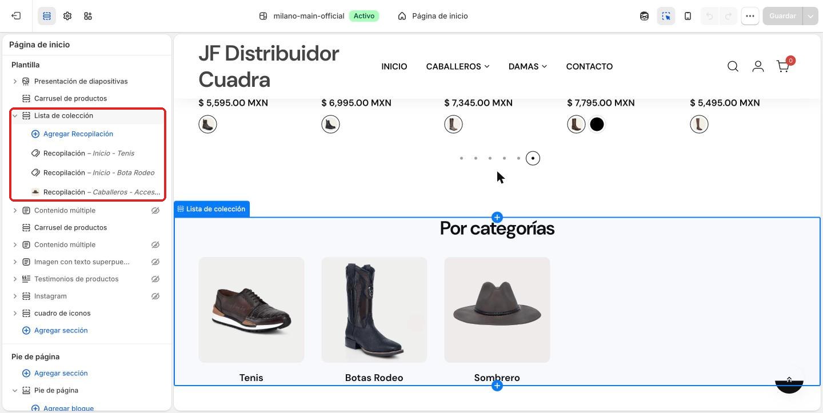Click the theme layout icon beside milano-main-official
This screenshot has height=413, width=823.
(263, 16)
